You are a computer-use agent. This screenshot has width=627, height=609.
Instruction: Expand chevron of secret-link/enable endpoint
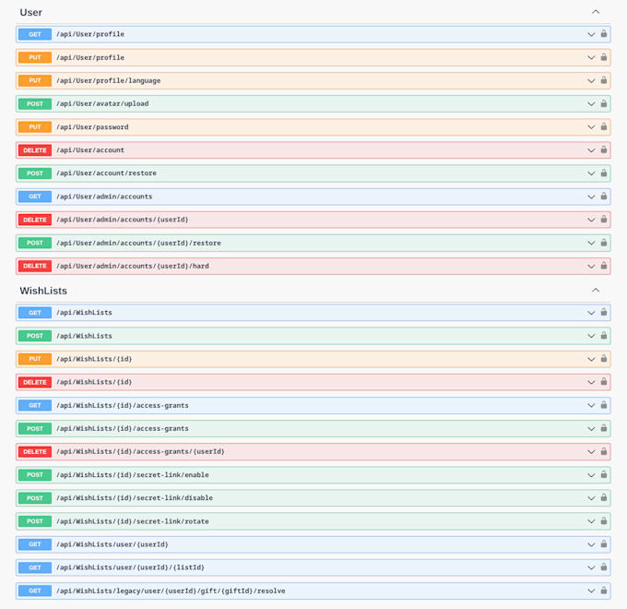click(591, 475)
